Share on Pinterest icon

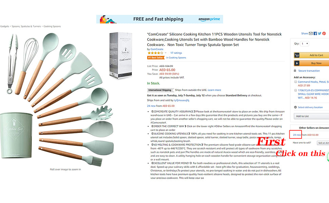[x=324, y=33]
